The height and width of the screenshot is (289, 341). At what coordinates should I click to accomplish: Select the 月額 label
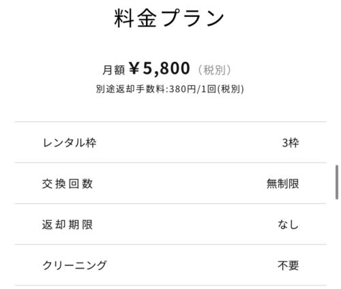coord(113,70)
